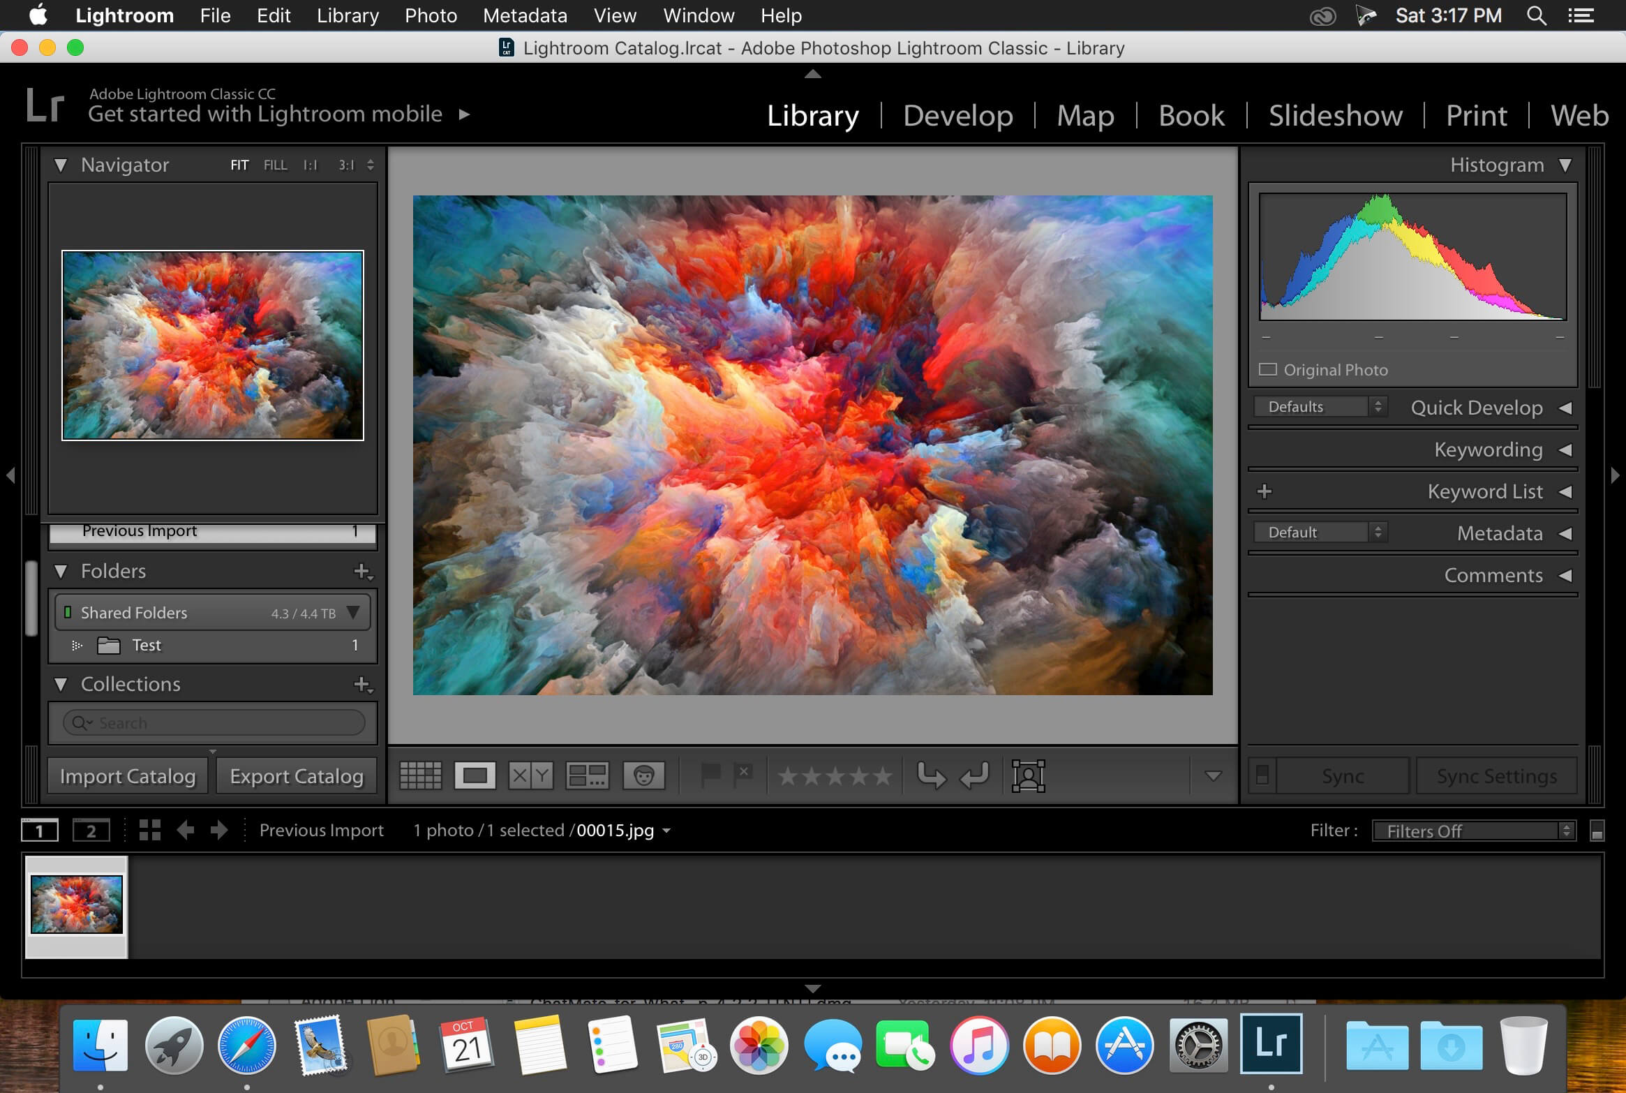
Task: Switch to the Develop module tab
Action: (x=957, y=114)
